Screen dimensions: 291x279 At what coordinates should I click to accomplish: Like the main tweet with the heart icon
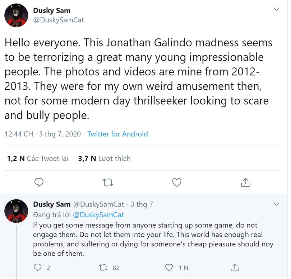177,183
